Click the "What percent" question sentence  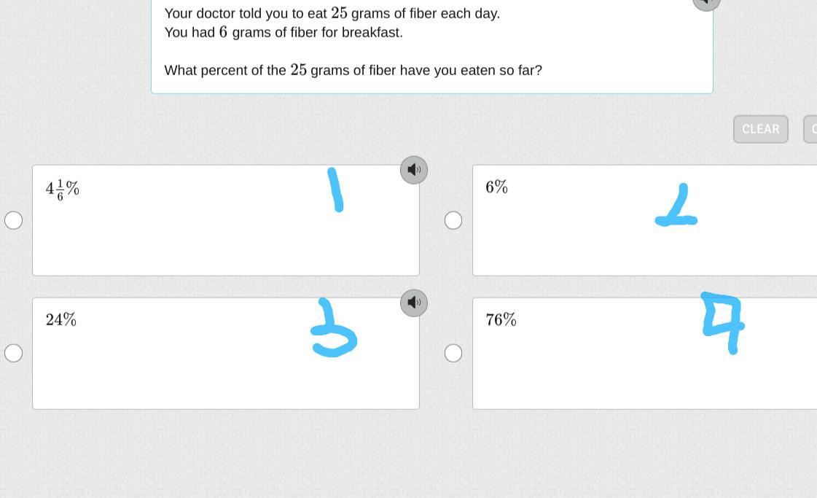(353, 70)
